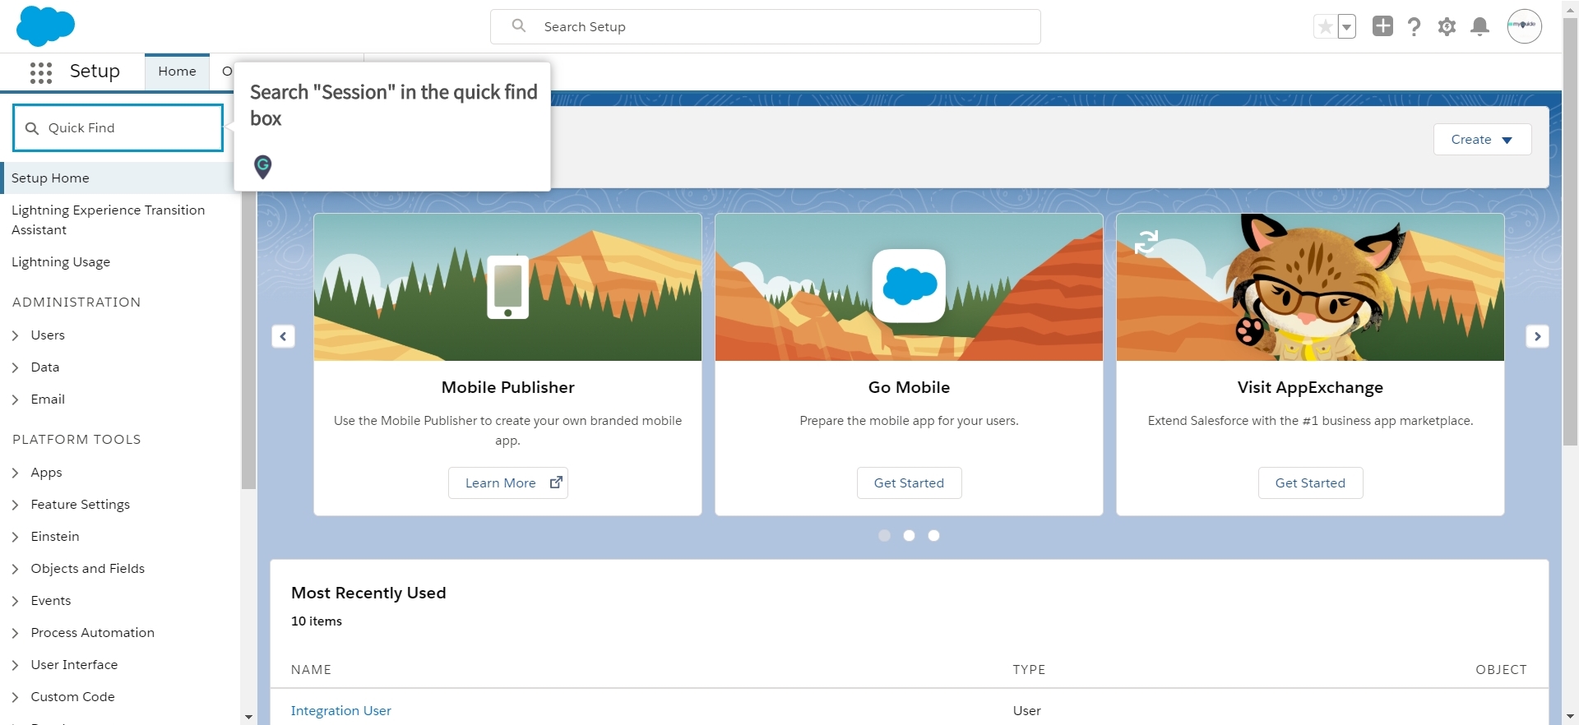The width and height of the screenshot is (1579, 725).
Task: Open the global actions plus icon
Action: tap(1382, 26)
